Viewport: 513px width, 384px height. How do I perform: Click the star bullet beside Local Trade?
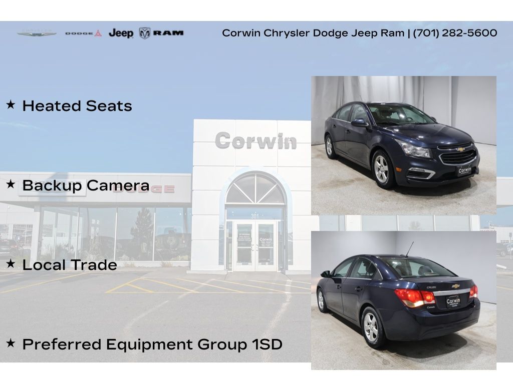[x=11, y=264]
